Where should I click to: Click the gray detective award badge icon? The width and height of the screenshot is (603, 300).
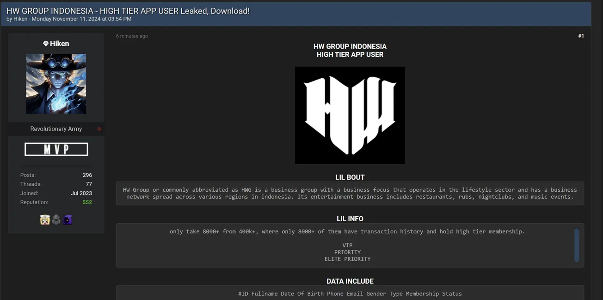(56, 220)
